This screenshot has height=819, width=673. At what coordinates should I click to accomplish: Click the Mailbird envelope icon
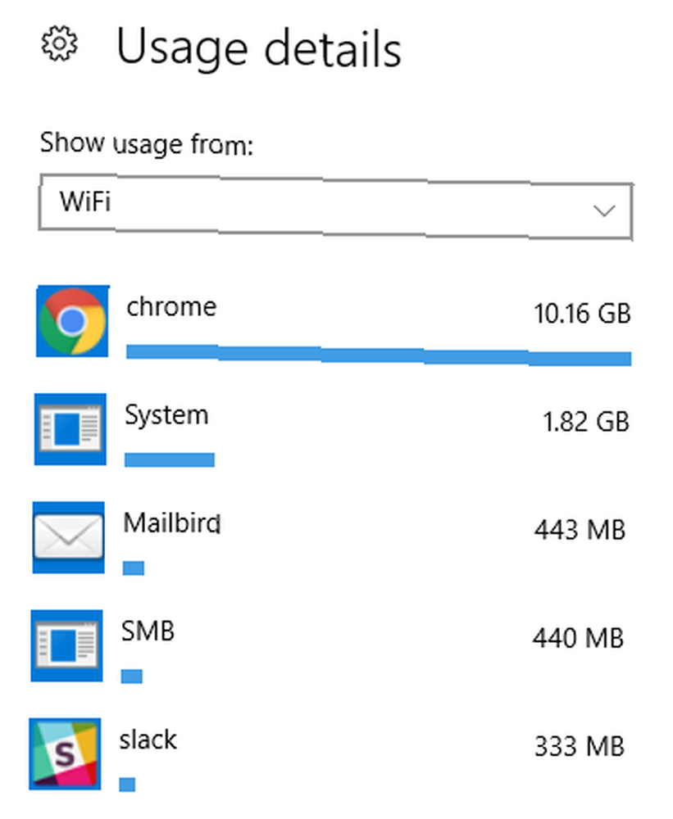point(69,537)
